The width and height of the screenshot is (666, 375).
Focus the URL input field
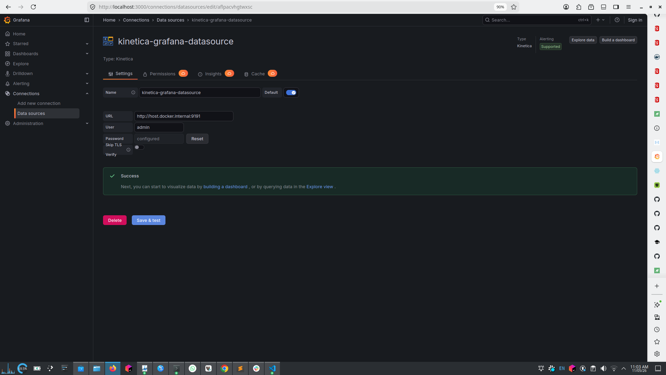point(184,116)
